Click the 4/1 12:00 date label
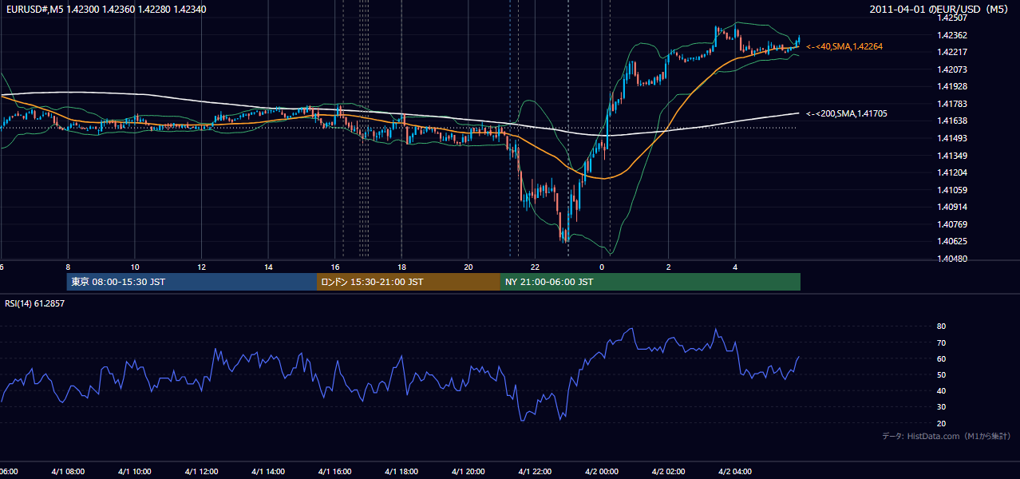Viewport: 1020px width, 479px height. [202, 472]
